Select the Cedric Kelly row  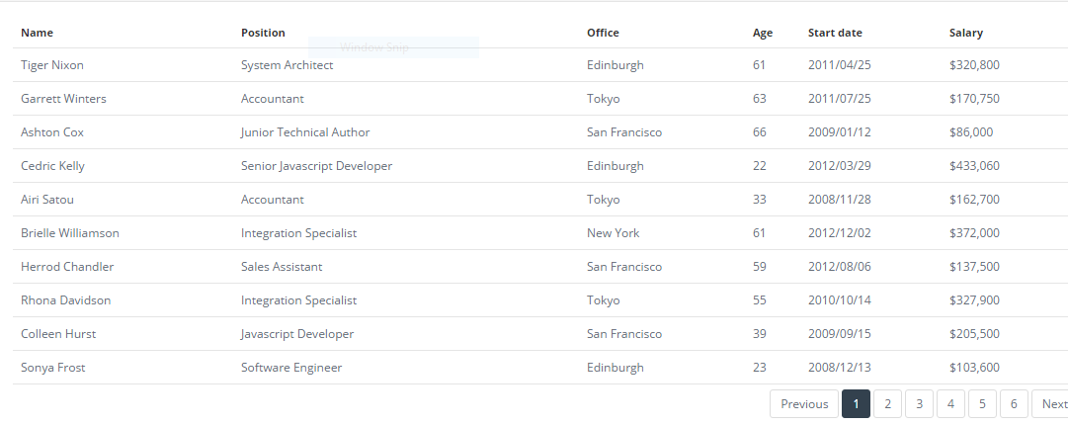[540, 166]
